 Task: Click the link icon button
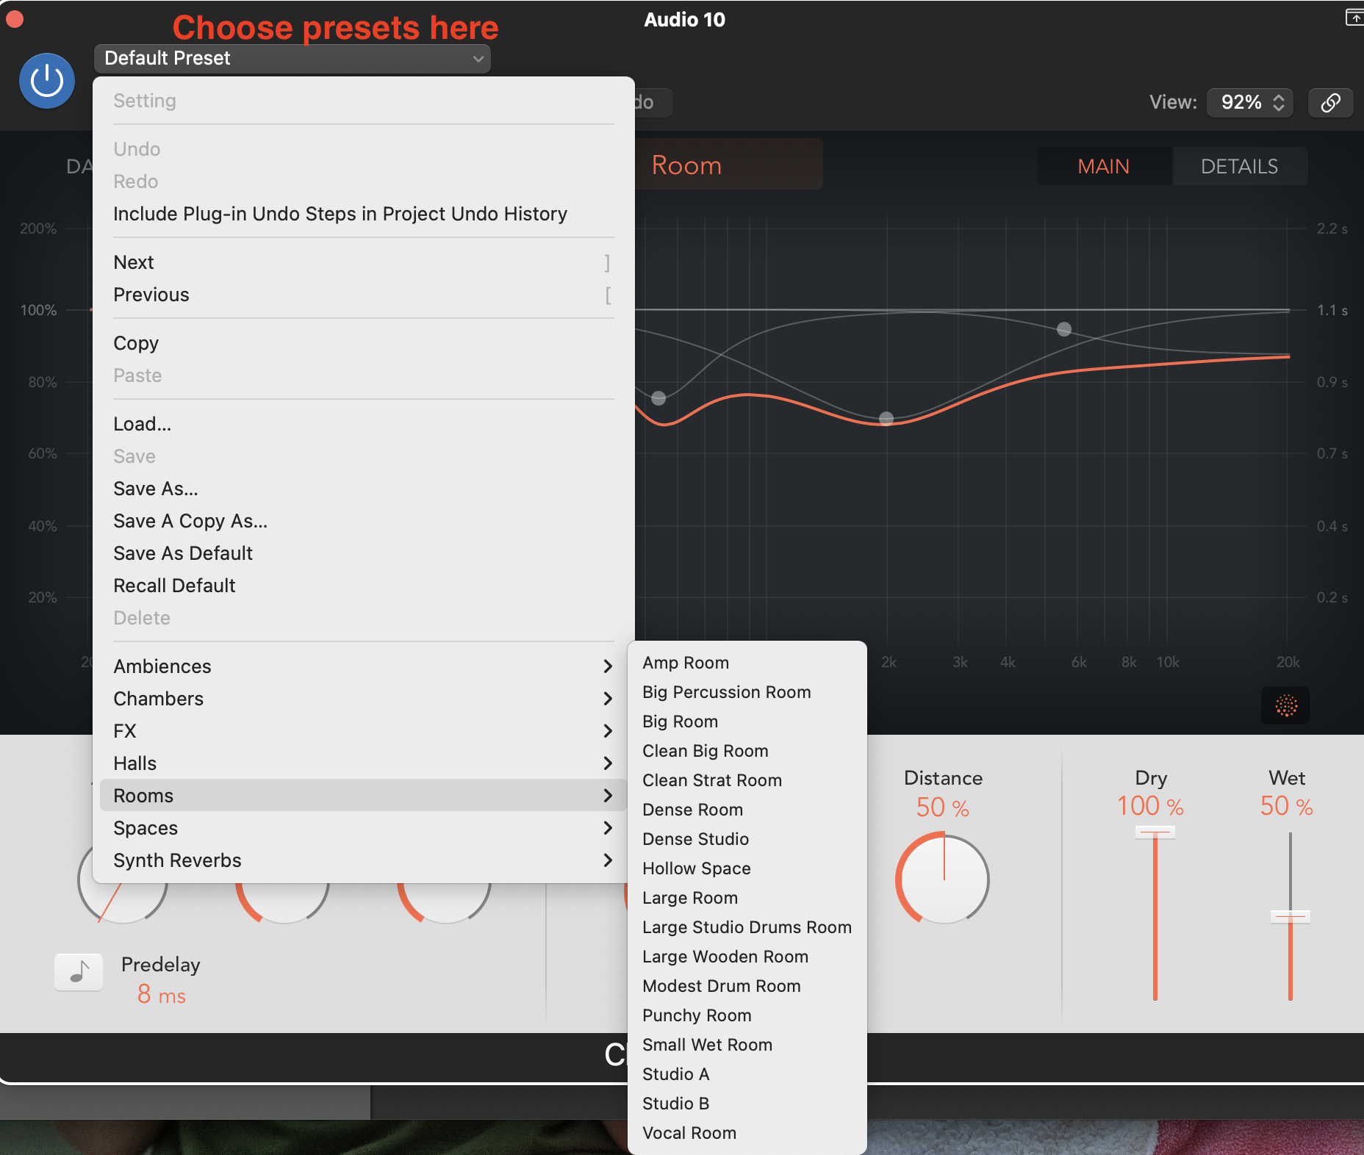point(1330,102)
